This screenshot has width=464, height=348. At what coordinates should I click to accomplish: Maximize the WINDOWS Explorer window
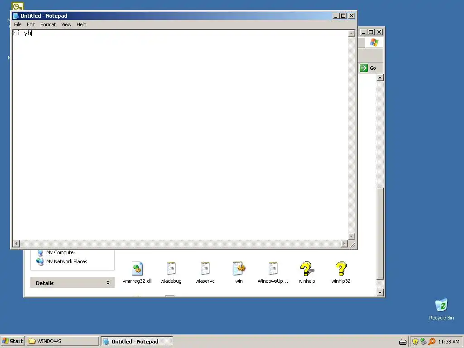(x=371, y=32)
